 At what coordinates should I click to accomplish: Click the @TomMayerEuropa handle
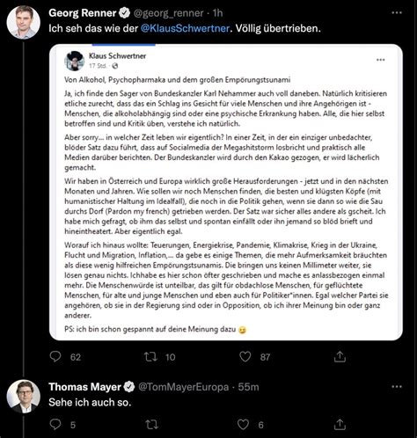point(183,387)
